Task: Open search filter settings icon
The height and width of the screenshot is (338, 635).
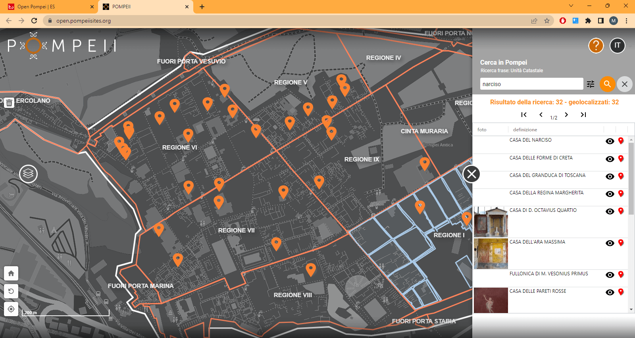Action: (x=591, y=84)
